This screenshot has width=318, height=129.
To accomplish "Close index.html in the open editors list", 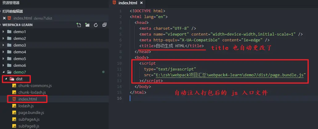I will [x=4, y=18].
